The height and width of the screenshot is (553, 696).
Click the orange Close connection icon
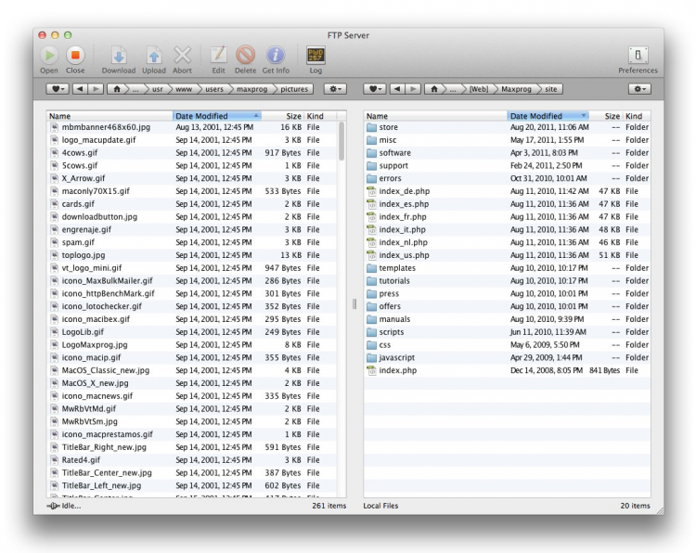75,56
